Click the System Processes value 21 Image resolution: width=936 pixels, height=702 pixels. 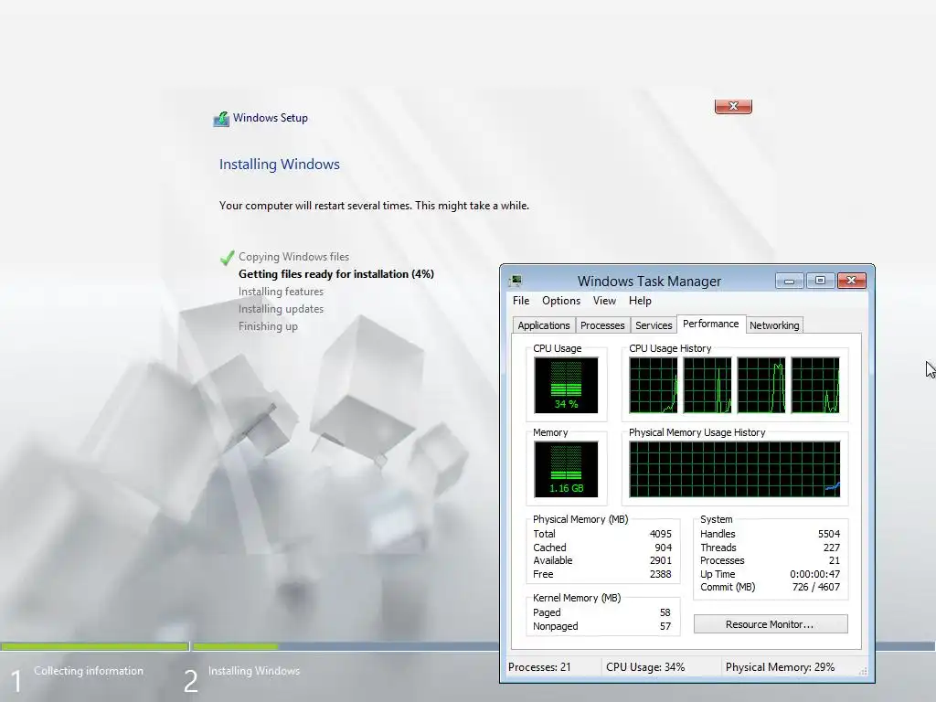tap(834, 560)
